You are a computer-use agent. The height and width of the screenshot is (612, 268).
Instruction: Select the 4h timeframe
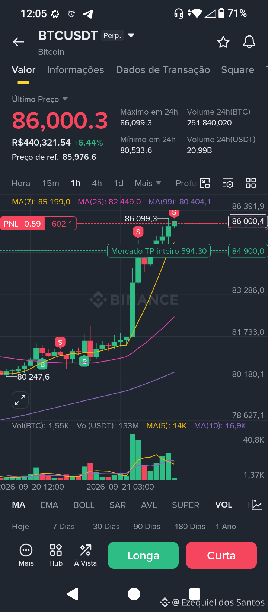[97, 183]
